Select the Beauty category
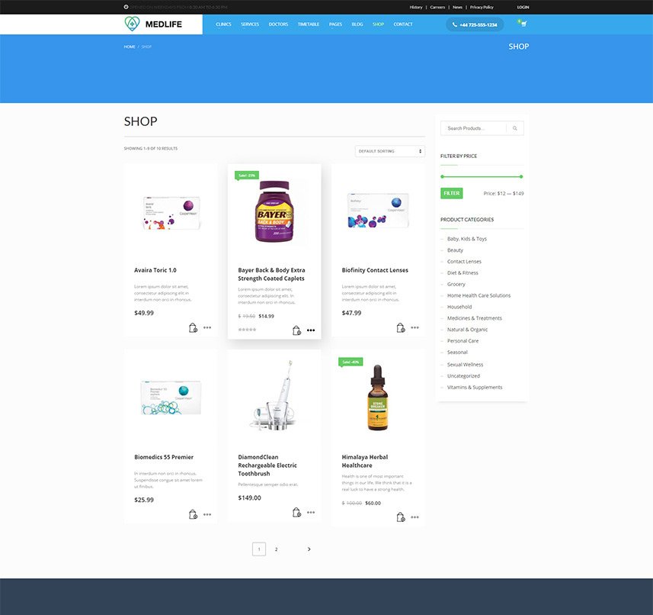The width and height of the screenshot is (653, 615). pyautogui.click(x=455, y=250)
